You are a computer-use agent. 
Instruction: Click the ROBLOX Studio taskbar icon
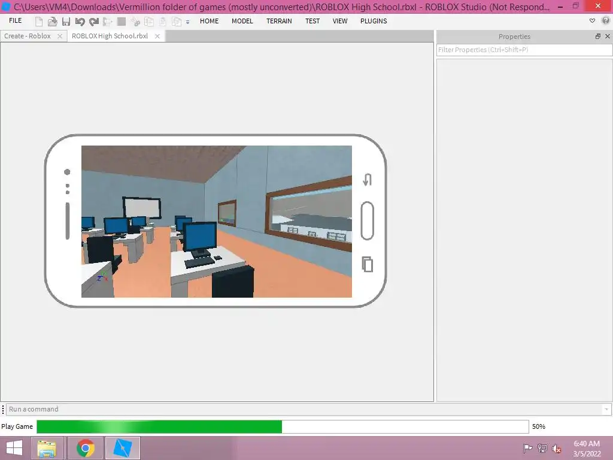[x=122, y=448]
